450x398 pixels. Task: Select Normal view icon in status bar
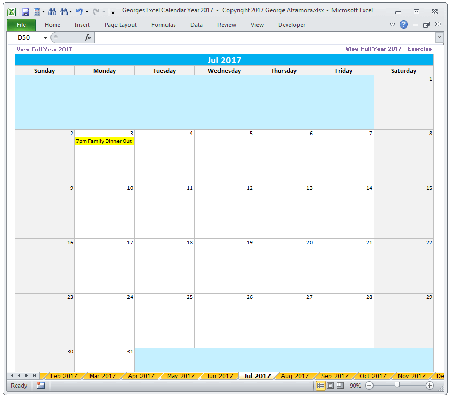coord(322,386)
